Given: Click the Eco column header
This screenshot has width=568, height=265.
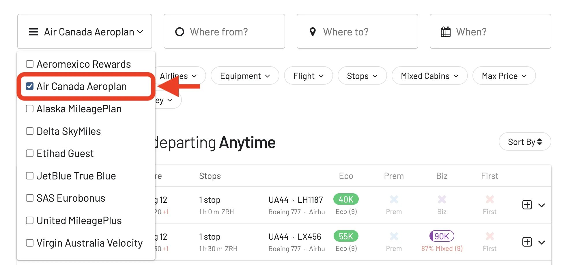Looking at the screenshot, I should point(346,176).
